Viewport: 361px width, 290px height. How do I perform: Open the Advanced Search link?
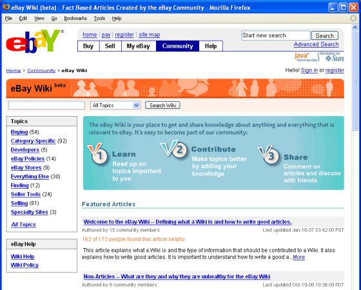coord(316,44)
